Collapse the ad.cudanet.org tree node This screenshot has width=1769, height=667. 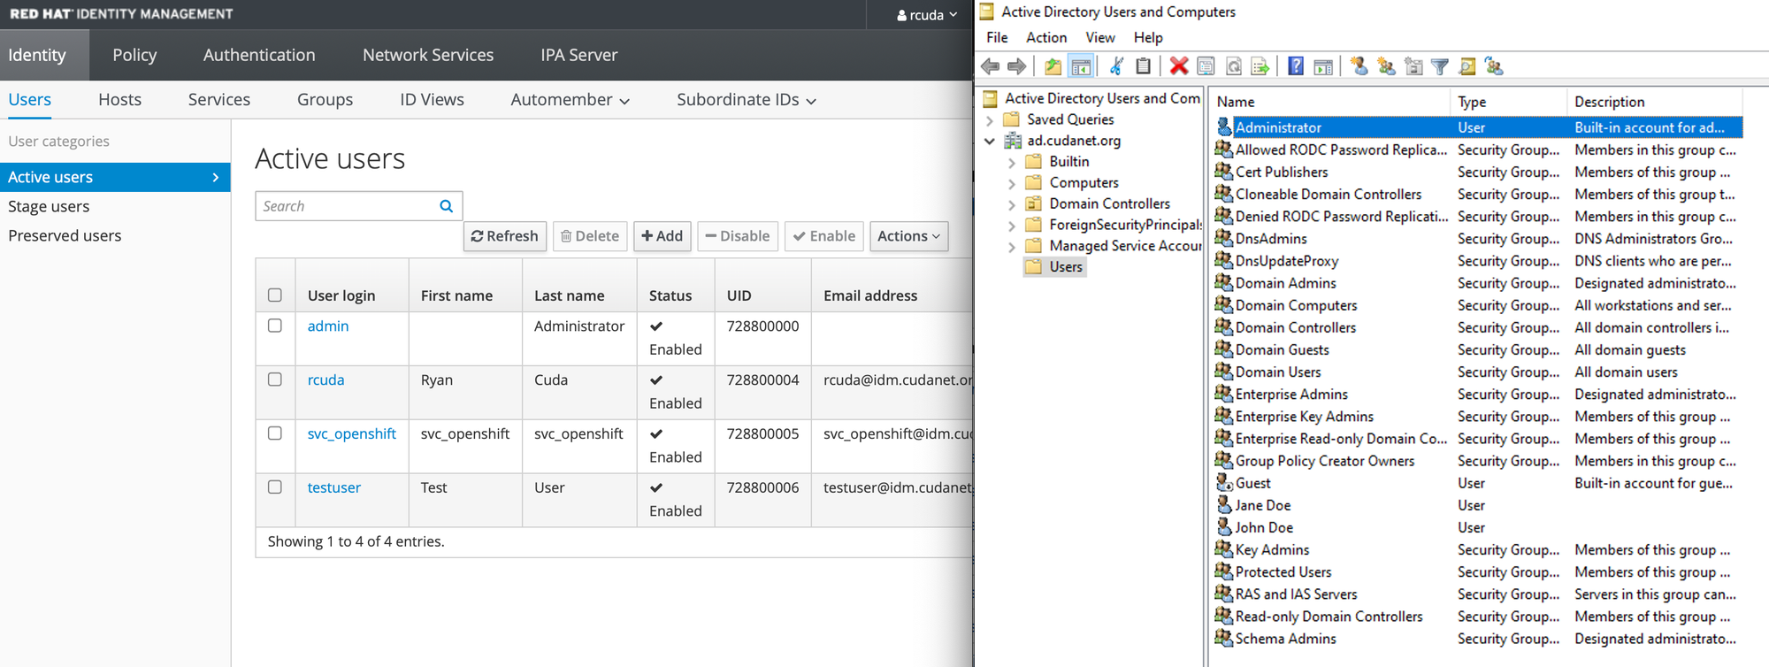coord(990,142)
